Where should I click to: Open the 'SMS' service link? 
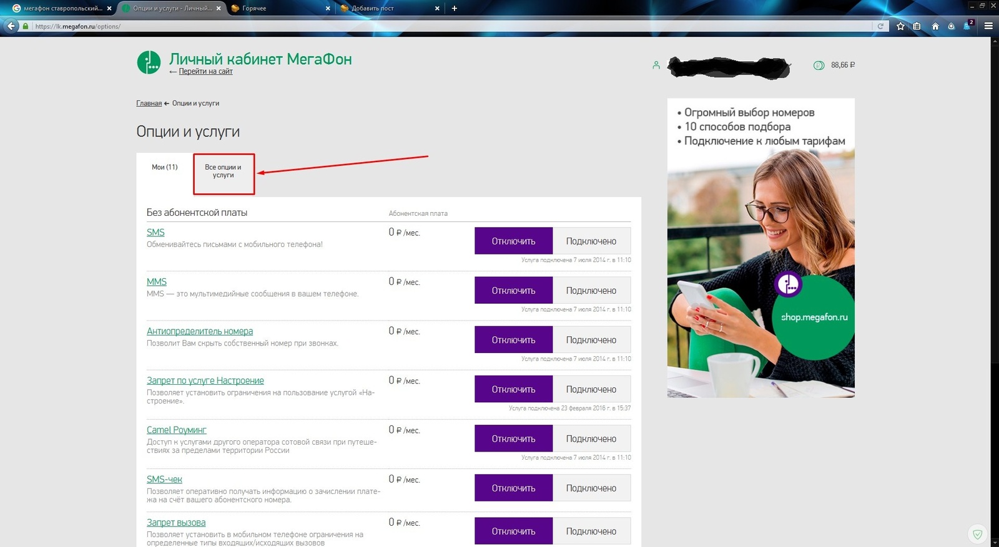(155, 233)
